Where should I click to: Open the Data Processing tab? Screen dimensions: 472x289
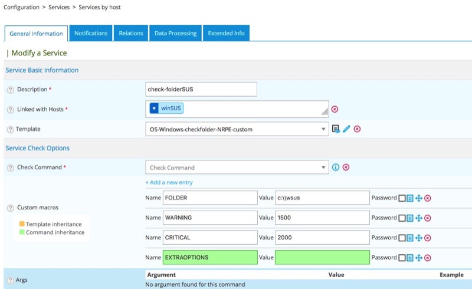coord(176,34)
